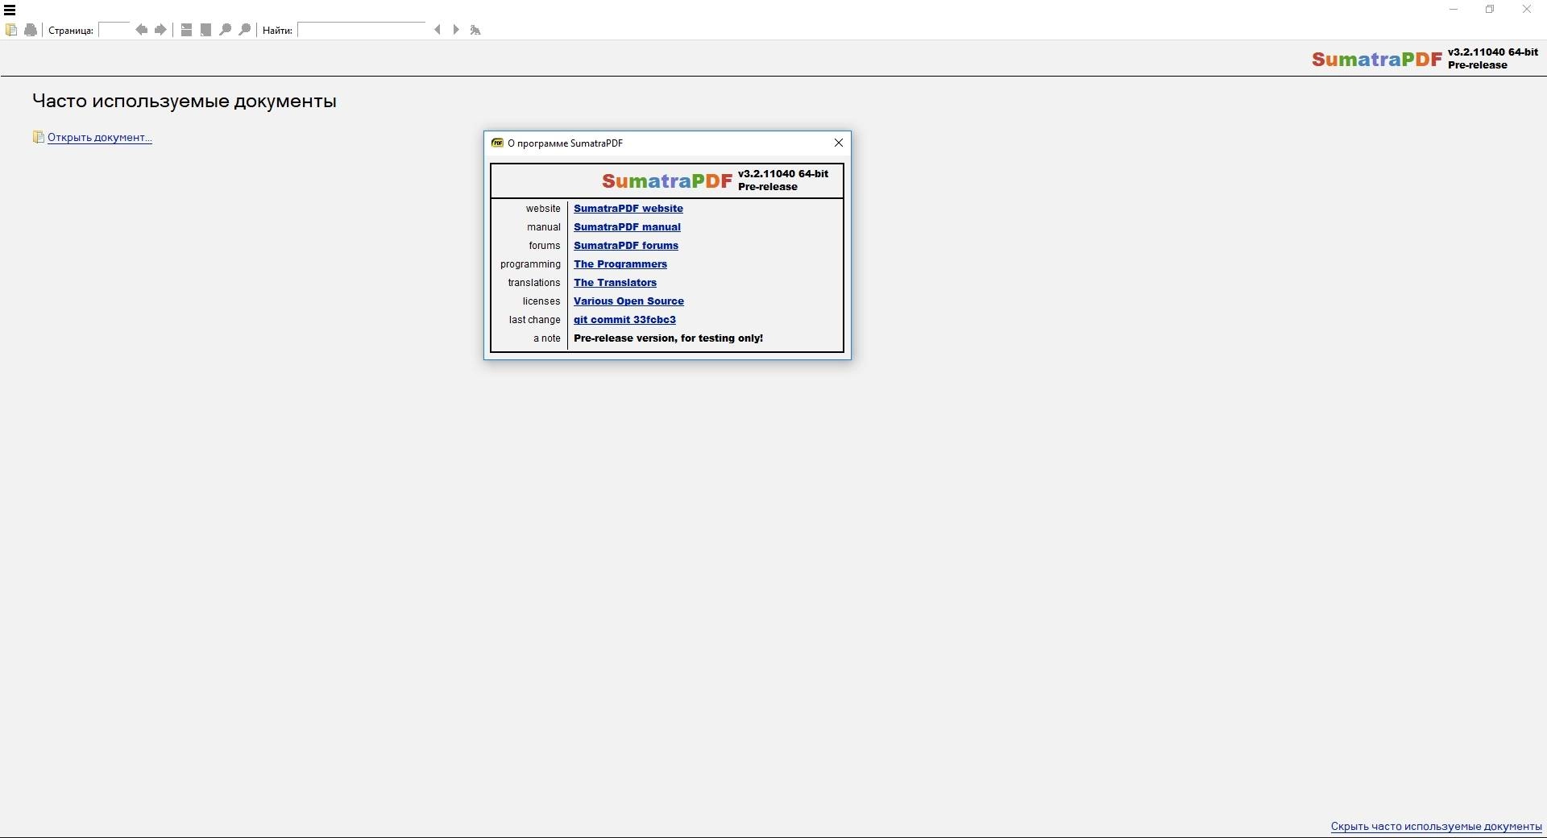
Task: Click the Print toolbar icon
Action: point(31,30)
